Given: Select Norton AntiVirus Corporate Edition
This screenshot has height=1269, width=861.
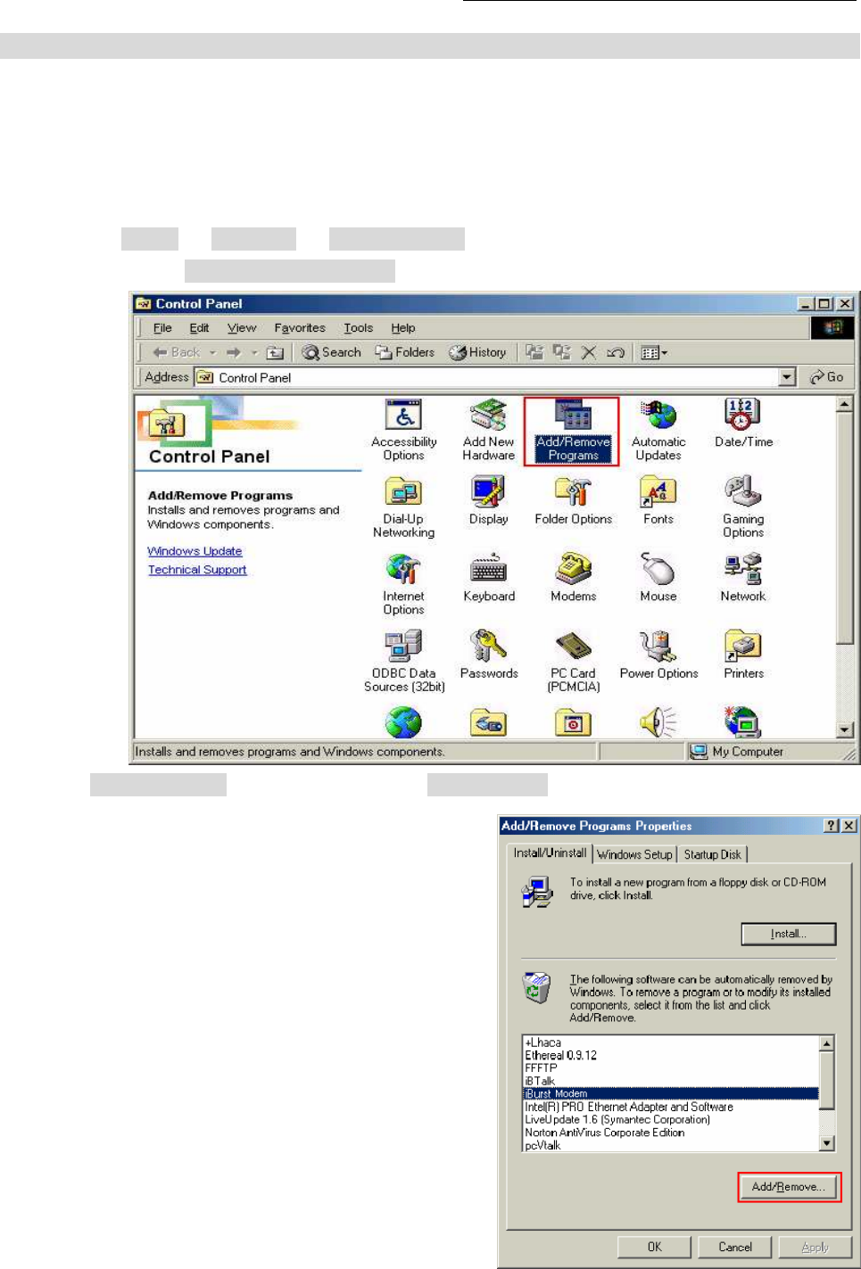Looking at the screenshot, I should (671, 1133).
